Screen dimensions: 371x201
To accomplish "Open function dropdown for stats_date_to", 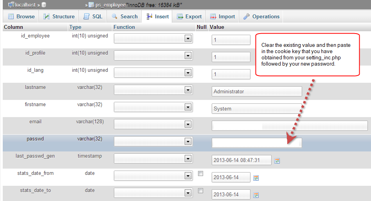I will pos(153,193).
